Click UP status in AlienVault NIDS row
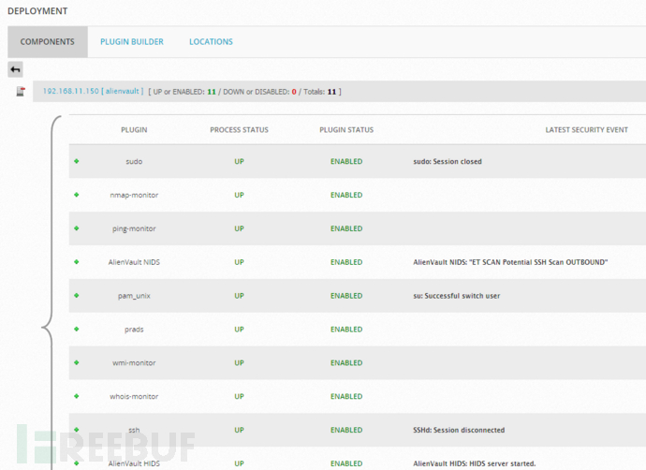This screenshot has width=646, height=470. click(239, 262)
